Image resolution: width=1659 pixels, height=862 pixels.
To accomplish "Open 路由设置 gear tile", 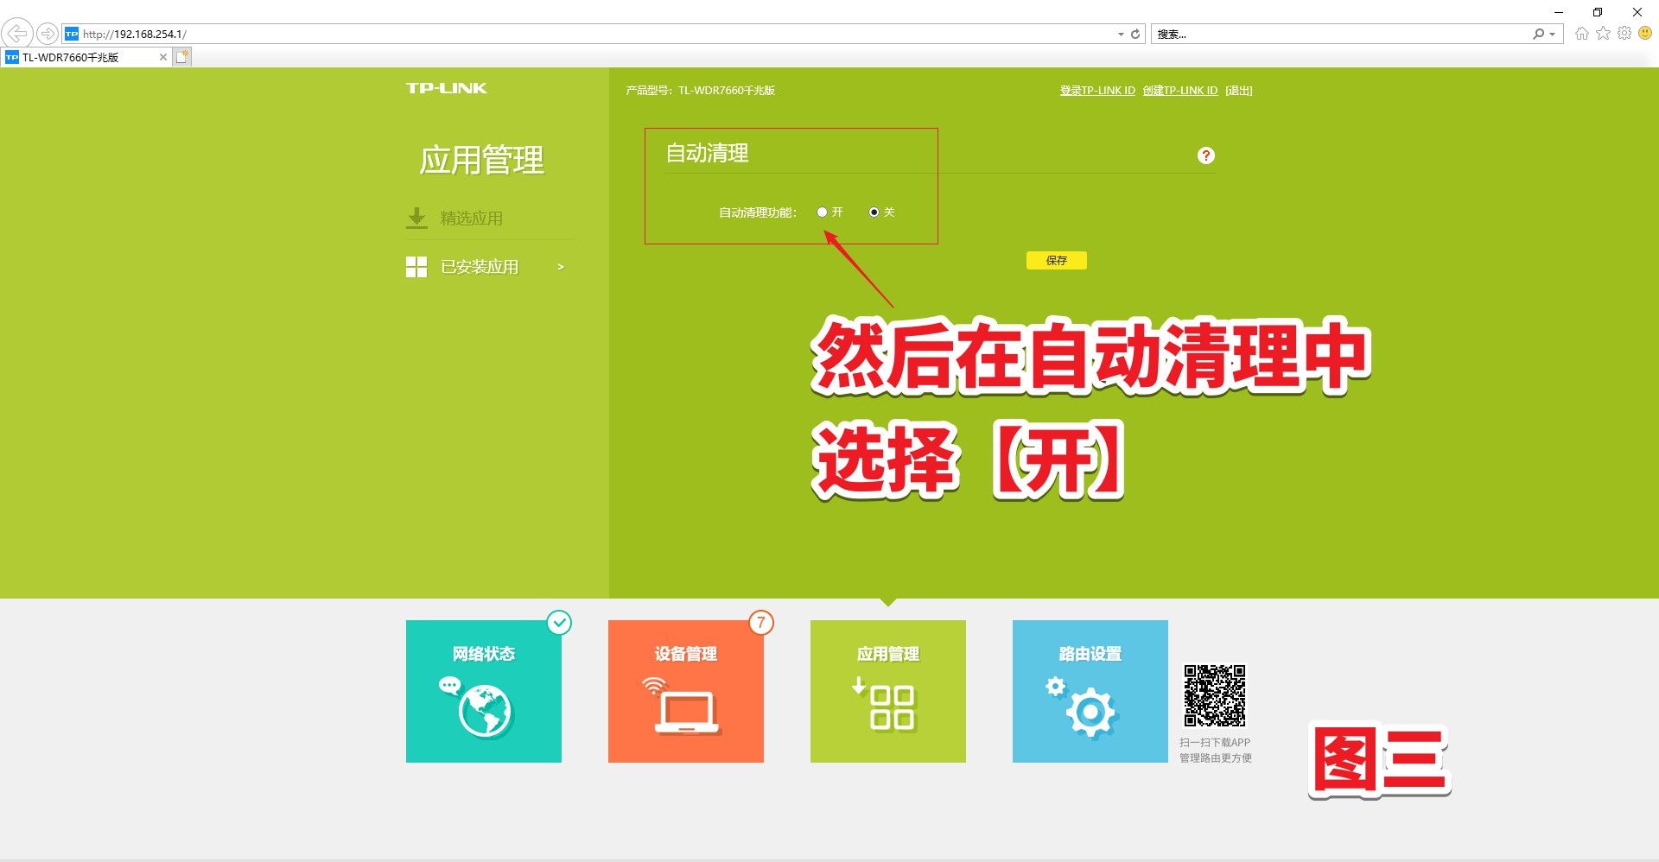I will (1090, 691).
